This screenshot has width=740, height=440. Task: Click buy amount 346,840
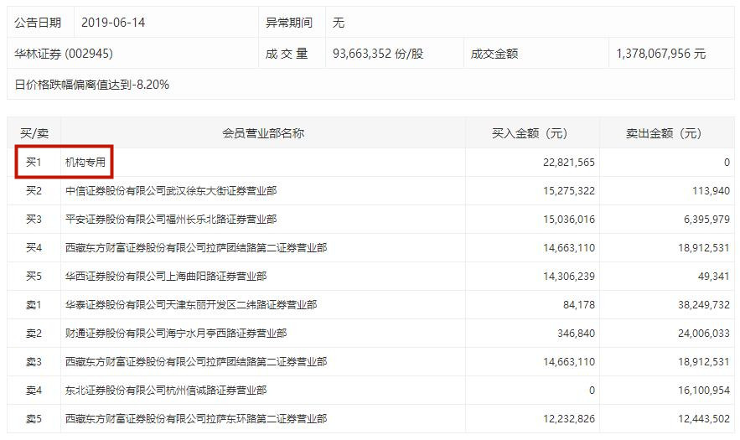[576, 334]
